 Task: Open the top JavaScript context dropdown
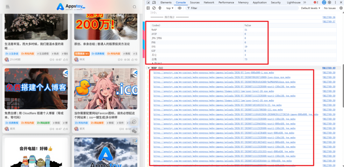coord(169,8)
